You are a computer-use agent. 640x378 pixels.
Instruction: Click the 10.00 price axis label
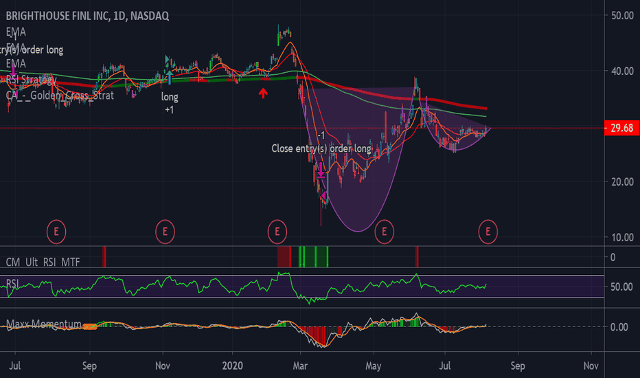(622, 237)
